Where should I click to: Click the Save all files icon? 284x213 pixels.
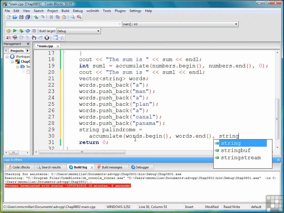click(x=28, y=17)
